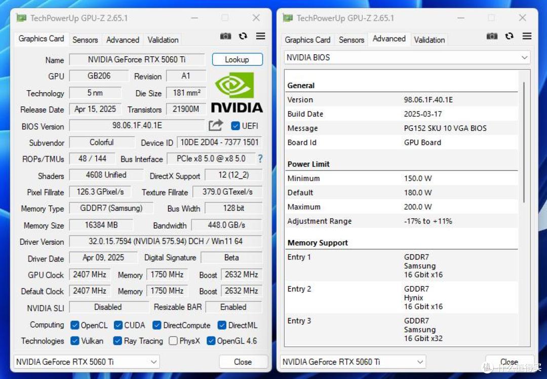The image size is (547, 379).
Task: Click refresh icon in left GPU-Z window
Action: click(243, 36)
